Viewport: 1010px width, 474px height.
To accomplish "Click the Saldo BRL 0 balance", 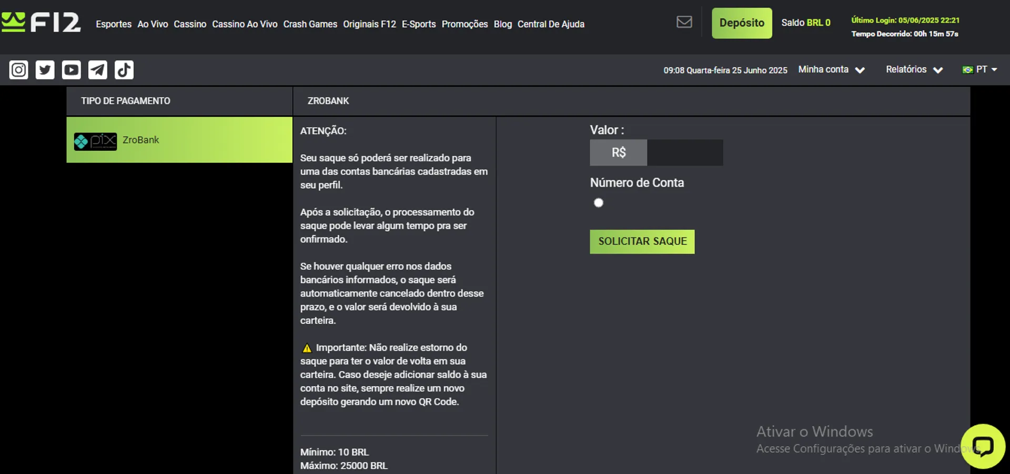I will click(806, 23).
